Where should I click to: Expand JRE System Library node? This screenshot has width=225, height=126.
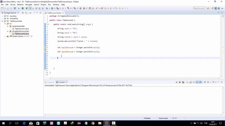point(5,36)
